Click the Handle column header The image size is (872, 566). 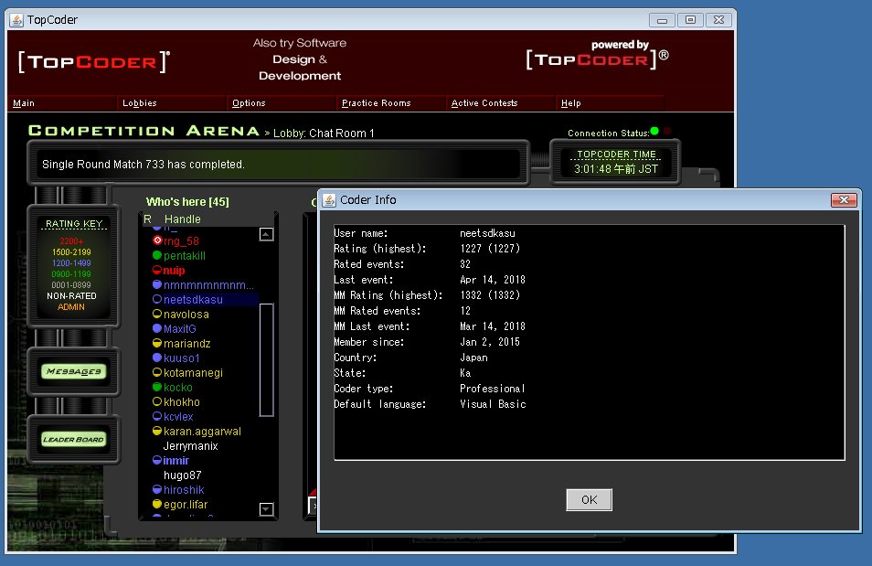pos(183,219)
